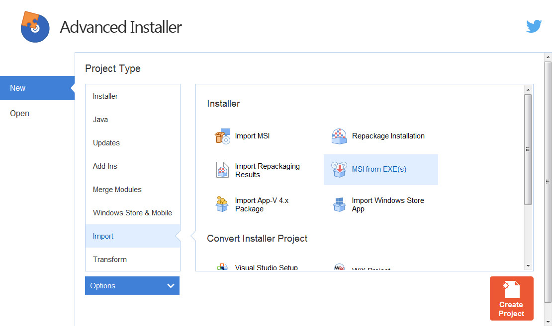Select the WiX Project icon

point(339,267)
